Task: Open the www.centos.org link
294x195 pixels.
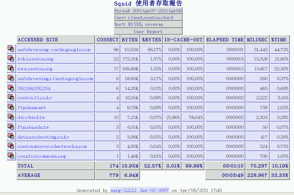Action: (35, 69)
